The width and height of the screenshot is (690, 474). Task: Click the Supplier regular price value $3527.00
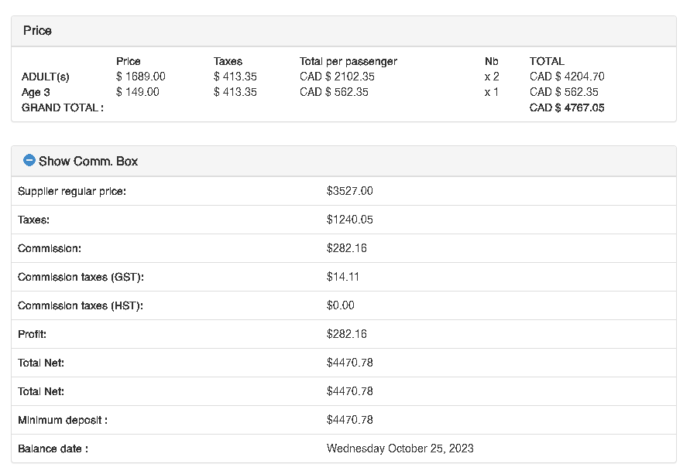tap(349, 191)
